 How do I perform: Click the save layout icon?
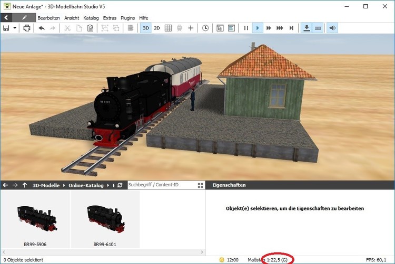click(6, 28)
